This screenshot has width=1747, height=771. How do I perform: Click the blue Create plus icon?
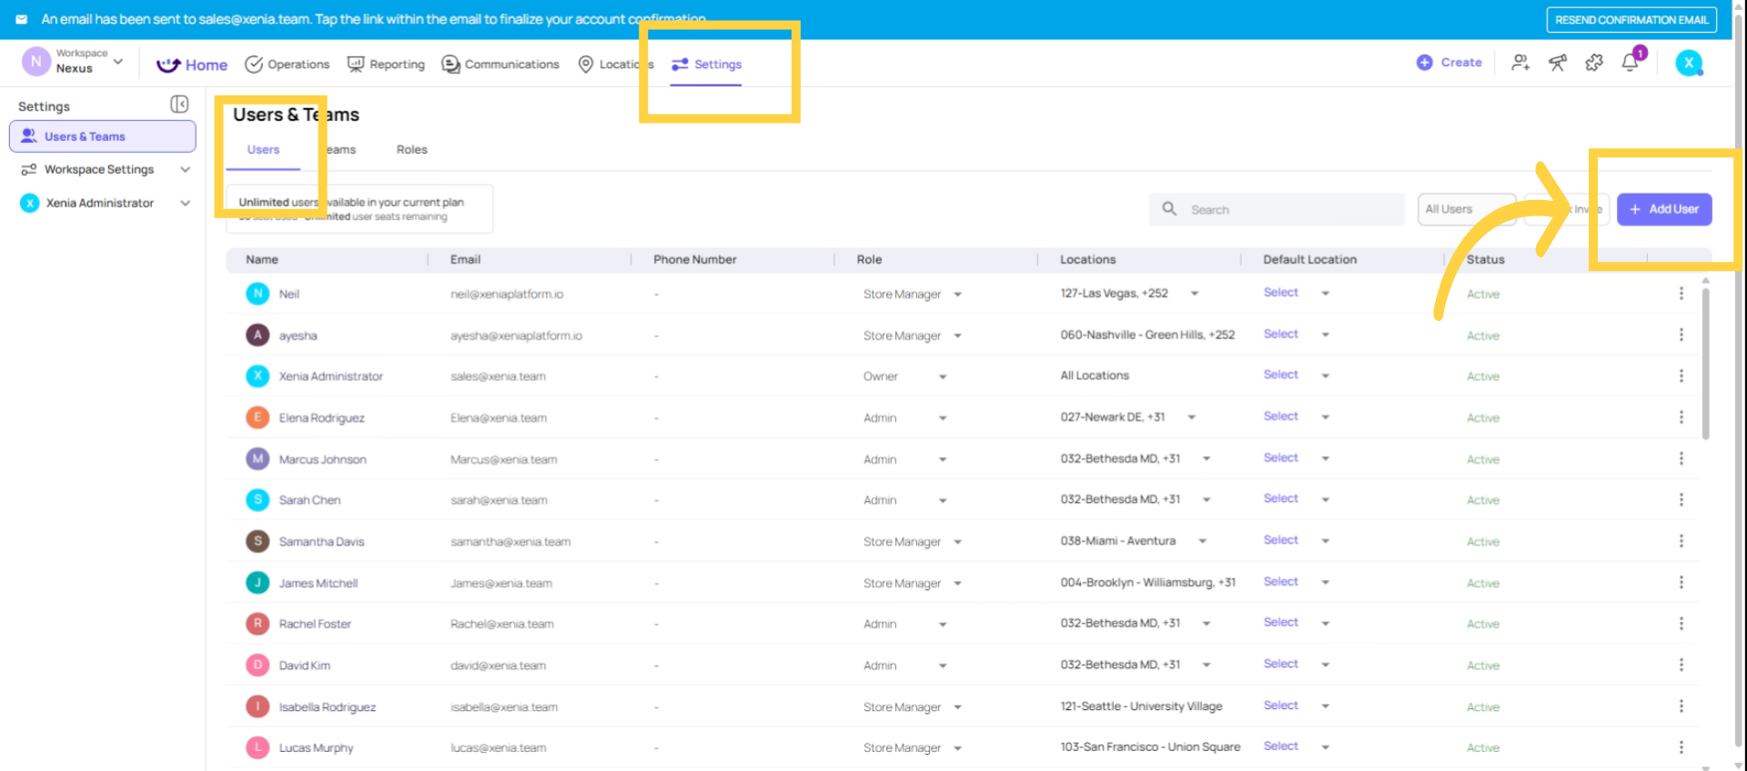pos(1425,63)
